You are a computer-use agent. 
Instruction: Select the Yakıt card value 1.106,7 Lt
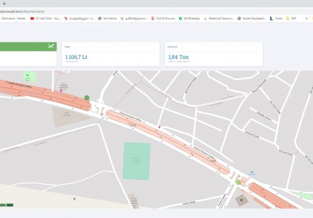coord(76,57)
